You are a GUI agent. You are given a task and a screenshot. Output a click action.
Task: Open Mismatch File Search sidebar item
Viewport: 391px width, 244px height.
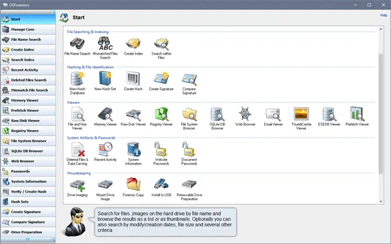(x=28, y=90)
